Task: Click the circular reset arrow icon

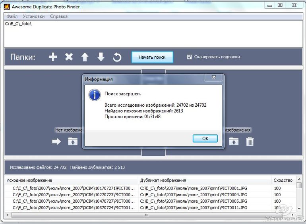Action: coord(117,57)
